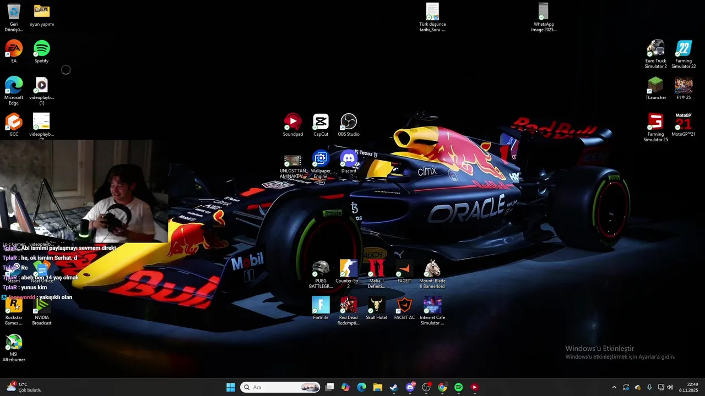This screenshot has width=705, height=396.
Task: Launch the EA desktop app icon
Action: pyautogui.click(x=14, y=52)
